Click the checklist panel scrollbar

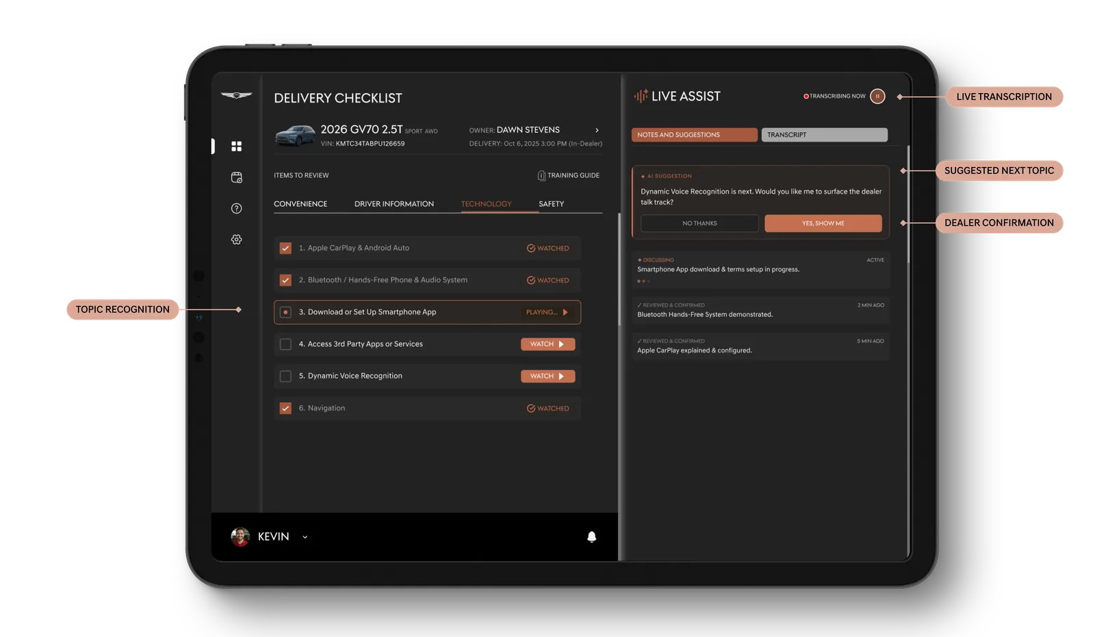pos(619,269)
